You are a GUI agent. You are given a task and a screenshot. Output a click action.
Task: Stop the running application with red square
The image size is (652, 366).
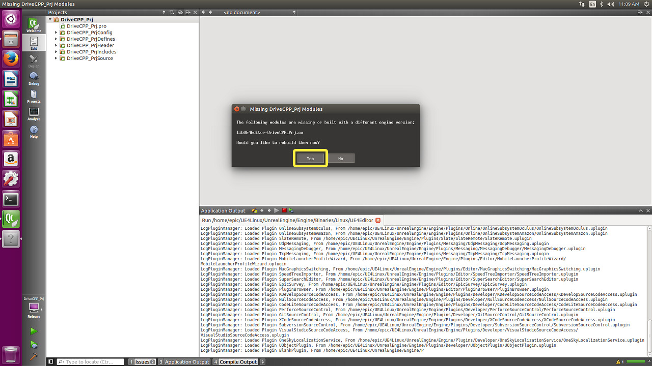(284, 210)
